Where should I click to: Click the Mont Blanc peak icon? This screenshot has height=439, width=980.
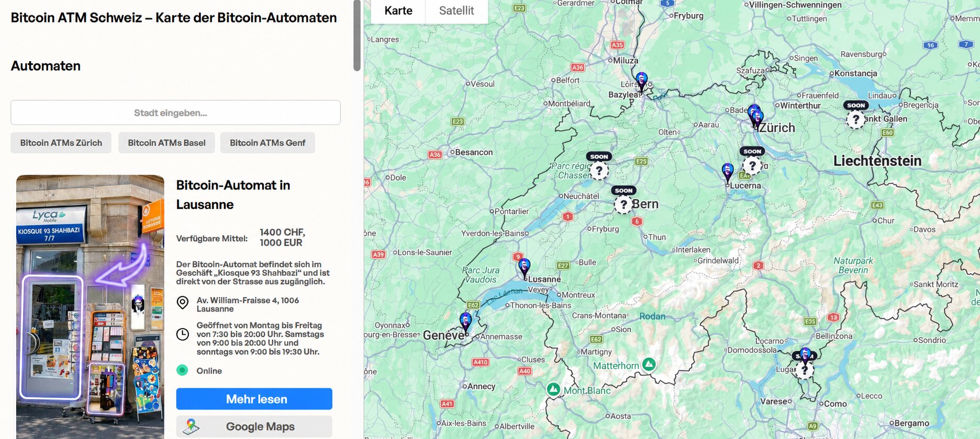(x=553, y=389)
